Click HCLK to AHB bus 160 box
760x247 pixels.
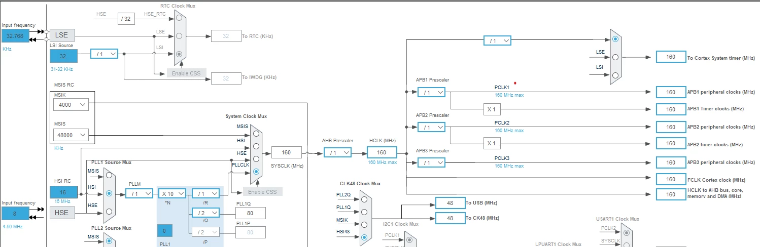(x=671, y=194)
